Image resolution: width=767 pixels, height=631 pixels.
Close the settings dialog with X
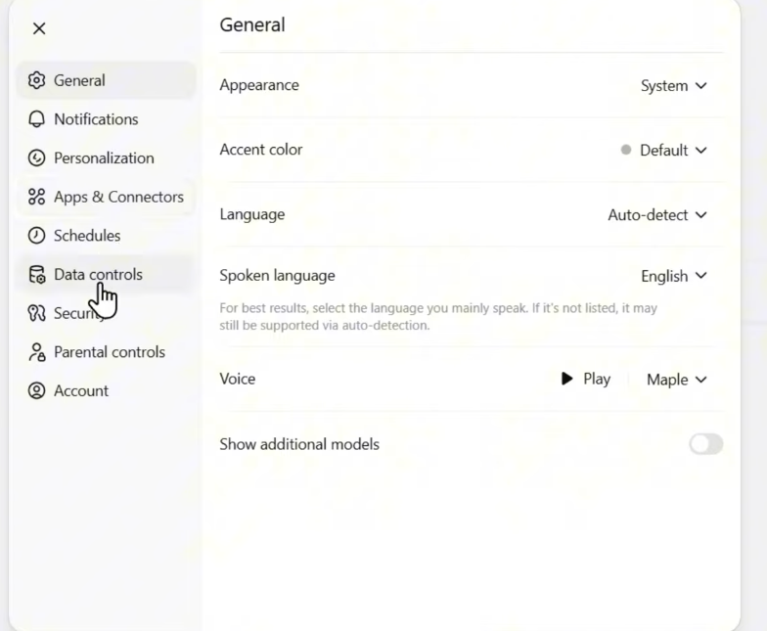point(39,28)
